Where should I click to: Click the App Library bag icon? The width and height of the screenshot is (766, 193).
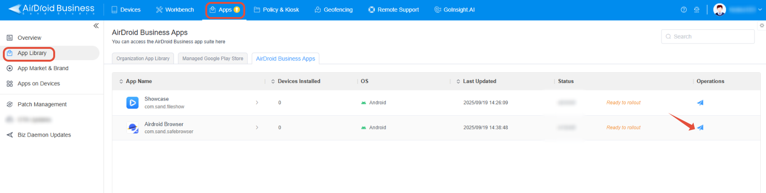click(x=10, y=53)
